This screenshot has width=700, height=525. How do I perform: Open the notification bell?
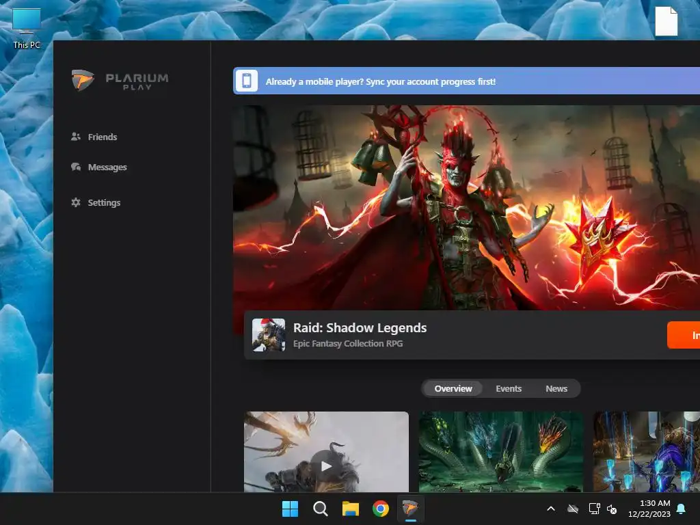pos(682,509)
